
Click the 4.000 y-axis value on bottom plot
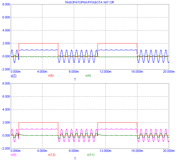pos(6,109)
